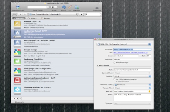Enable Use Public Key Authentication checkbox
Viewport: 170px width, 112px height.
coord(114,79)
